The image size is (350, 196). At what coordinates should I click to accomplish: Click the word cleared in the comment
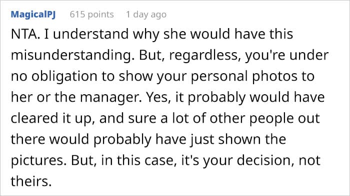click(x=34, y=118)
